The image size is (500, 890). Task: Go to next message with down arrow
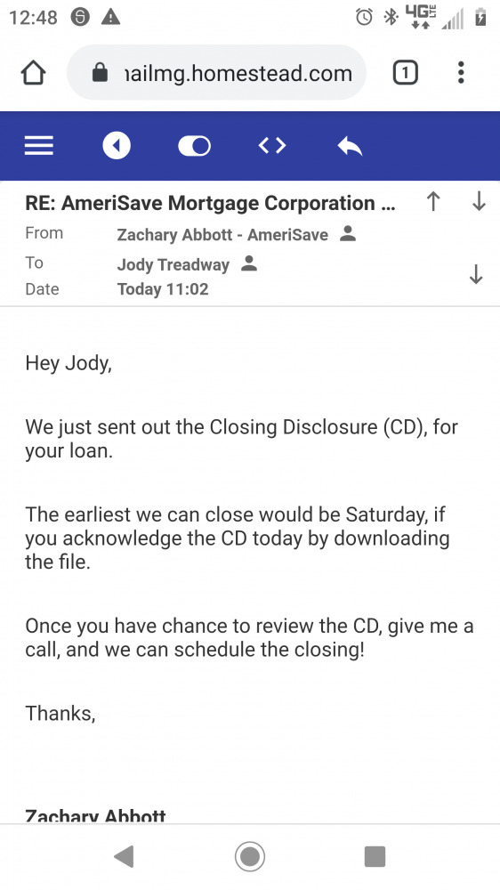(479, 201)
